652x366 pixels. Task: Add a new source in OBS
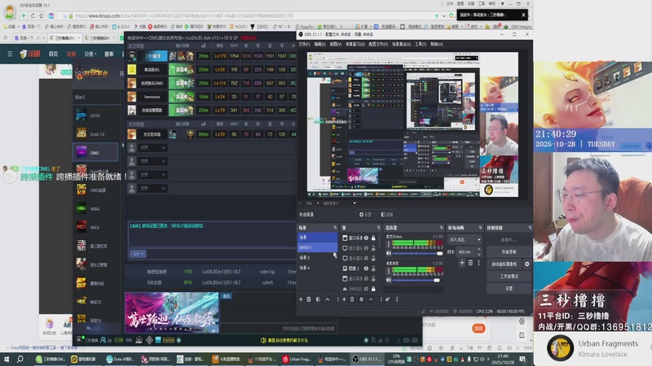point(344,299)
